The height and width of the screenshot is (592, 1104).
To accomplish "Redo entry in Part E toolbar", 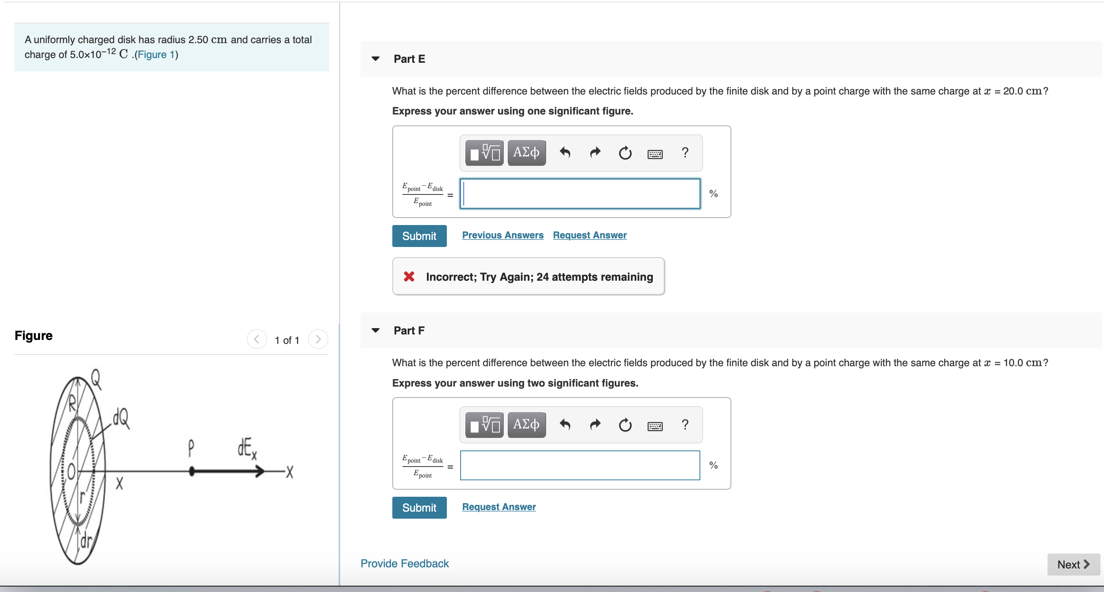I will tap(595, 153).
